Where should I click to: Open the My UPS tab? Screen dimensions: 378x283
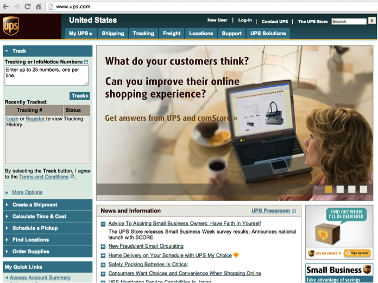(x=81, y=34)
